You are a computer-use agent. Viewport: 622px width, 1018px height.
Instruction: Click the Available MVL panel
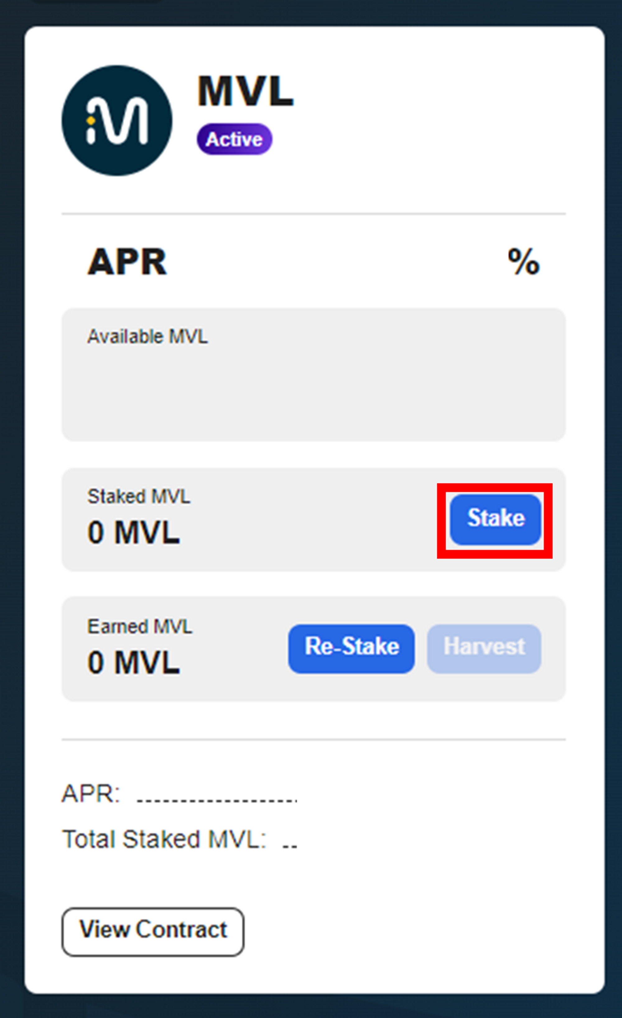313,375
